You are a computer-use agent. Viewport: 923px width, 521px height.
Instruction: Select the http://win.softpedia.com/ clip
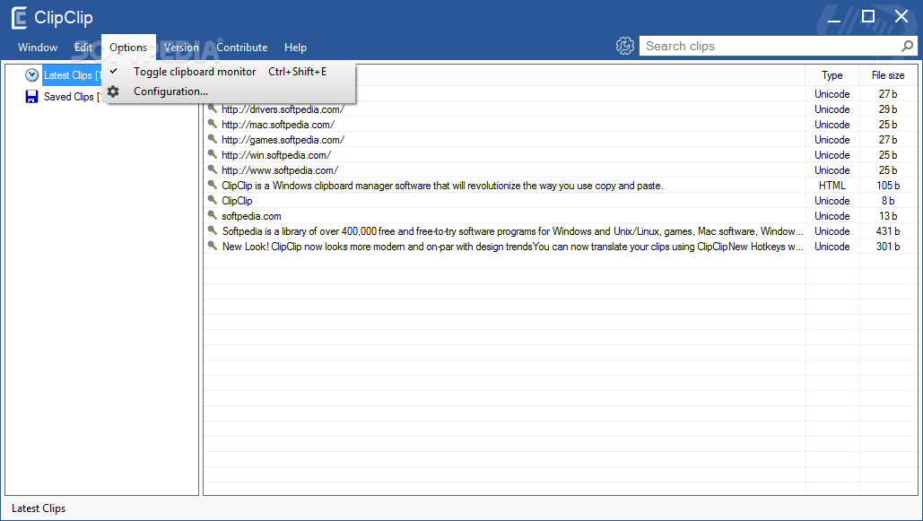click(x=276, y=155)
